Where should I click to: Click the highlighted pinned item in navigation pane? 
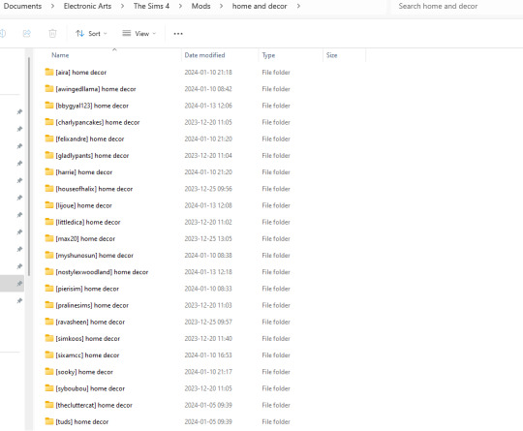[12, 283]
